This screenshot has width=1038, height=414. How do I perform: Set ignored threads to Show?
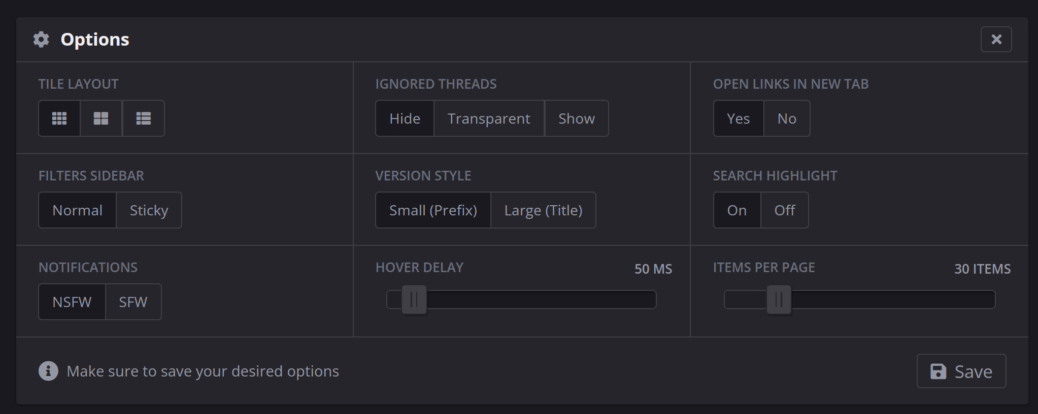click(x=576, y=119)
